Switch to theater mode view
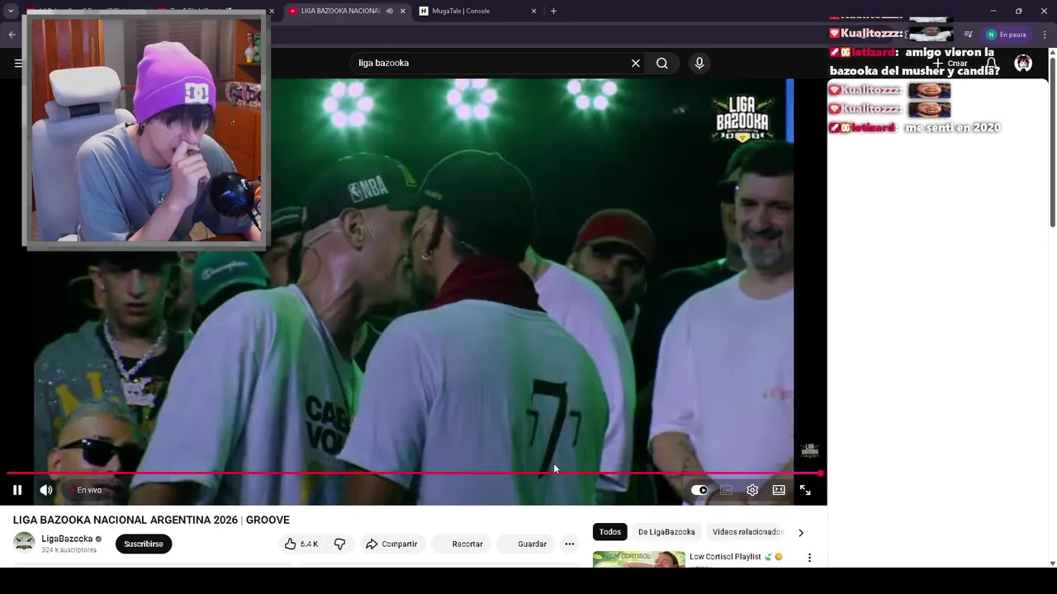This screenshot has width=1057, height=594. [779, 490]
